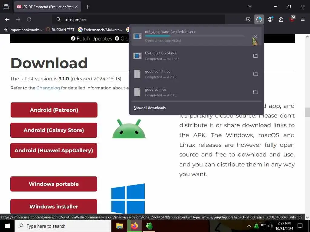Open the network tray icon
The image size is (310, 232).
pyautogui.click(x=264, y=226)
